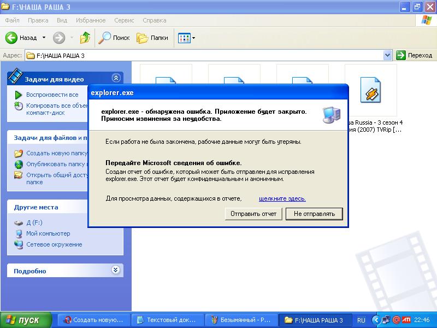Click the globe icon beside Опубликовать папку

click(19, 165)
